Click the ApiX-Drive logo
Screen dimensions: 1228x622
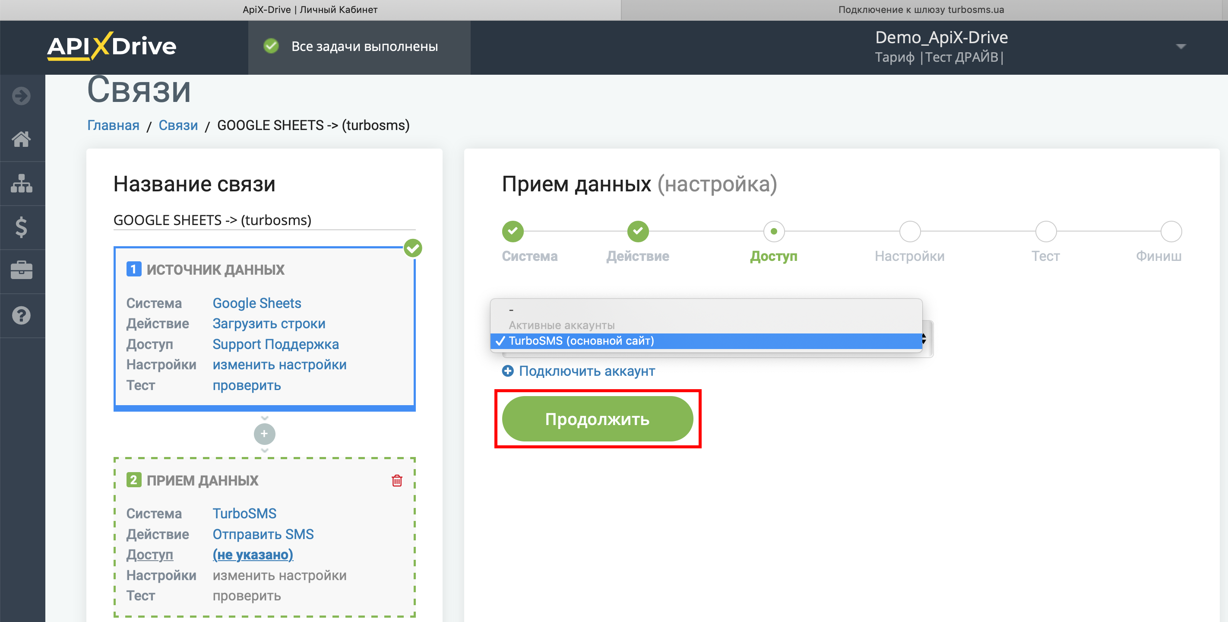pyautogui.click(x=111, y=46)
